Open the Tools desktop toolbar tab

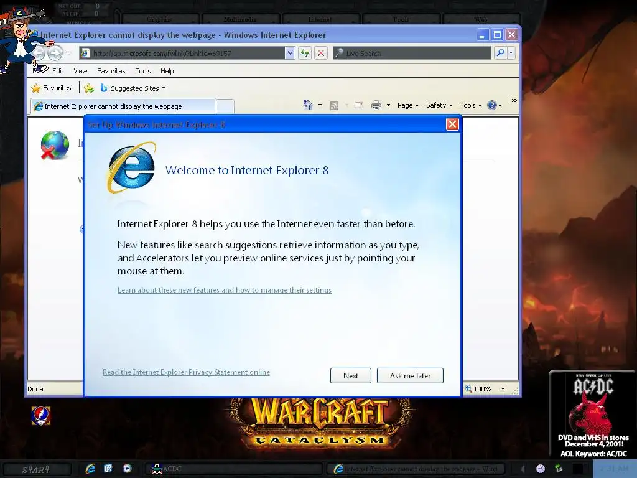[x=401, y=19]
